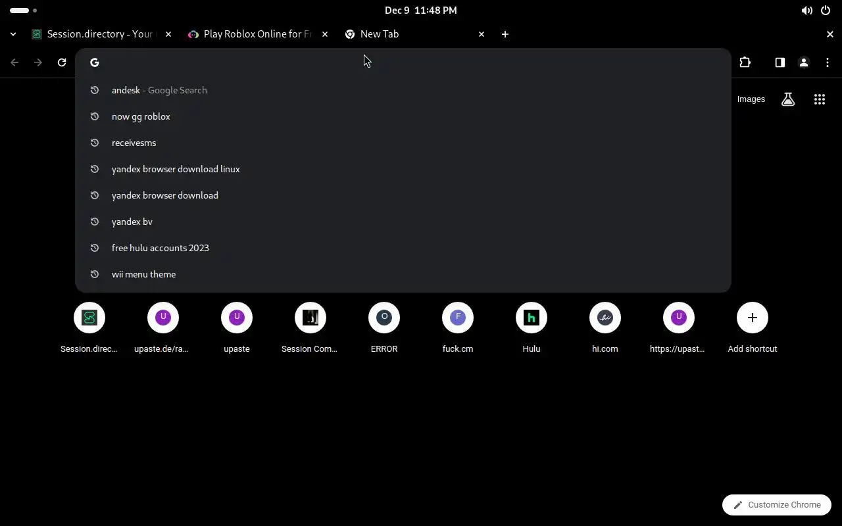Open Chrome three-dot menu
The width and height of the screenshot is (842, 526).
click(827, 62)
